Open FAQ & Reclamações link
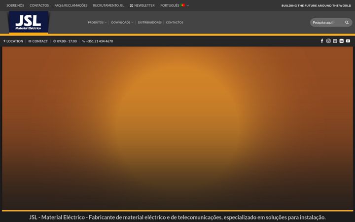Screen dimensions: 355x222 click(x=71, y=5)
